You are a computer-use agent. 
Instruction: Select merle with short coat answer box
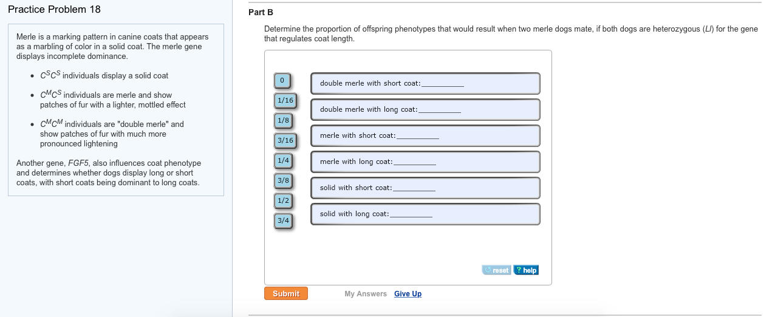pyautogui.click(x=418, y=136)
